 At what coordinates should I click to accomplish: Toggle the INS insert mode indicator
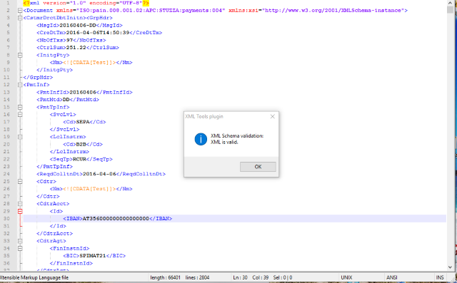(440, 277)
